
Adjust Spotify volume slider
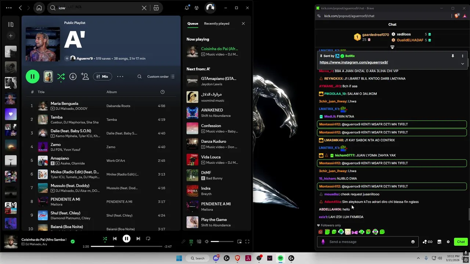pos(222,242)
